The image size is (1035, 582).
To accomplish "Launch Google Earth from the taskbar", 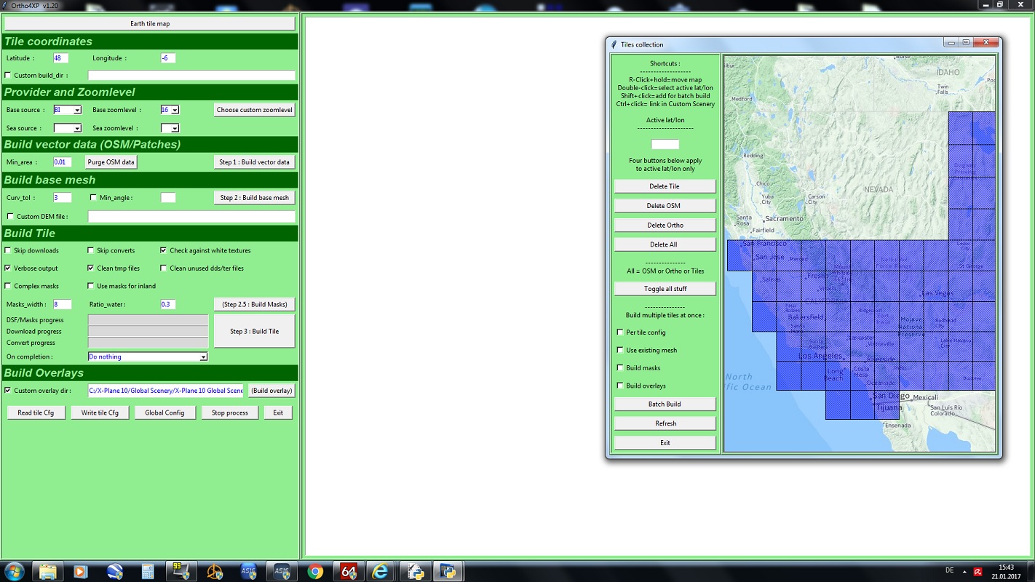I will pyautogui.click(x=113, y=571).
